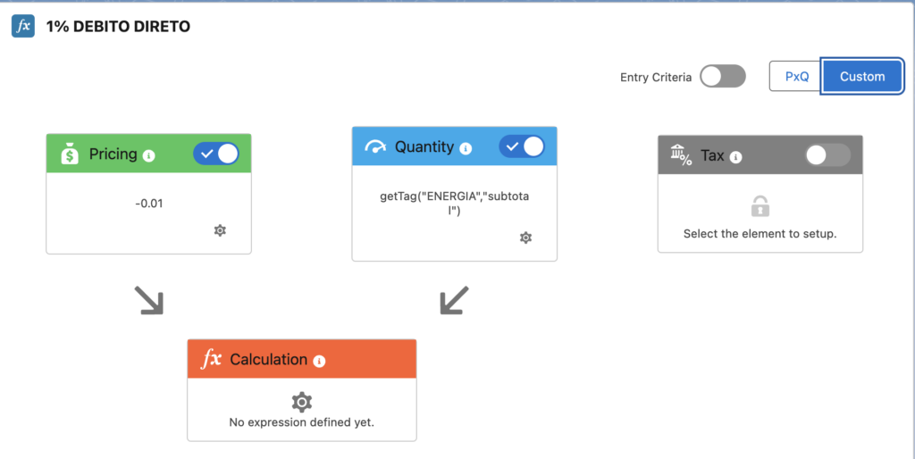This screenshot has height=459, width=915.
Task: Click the money bag Pricing icon
Action: click(70, 154)
